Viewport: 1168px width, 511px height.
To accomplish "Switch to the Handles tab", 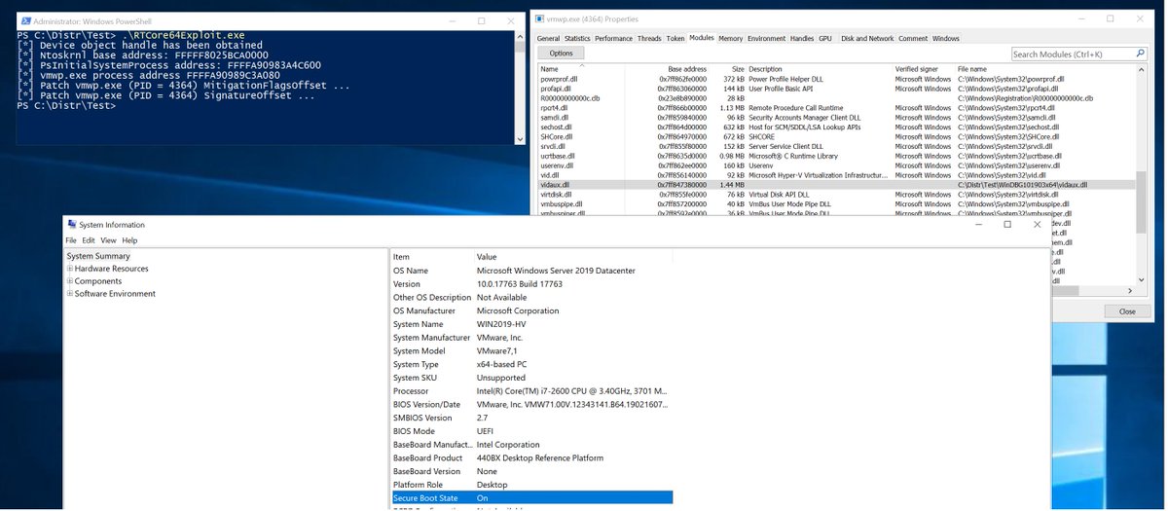I will [802, 38].
